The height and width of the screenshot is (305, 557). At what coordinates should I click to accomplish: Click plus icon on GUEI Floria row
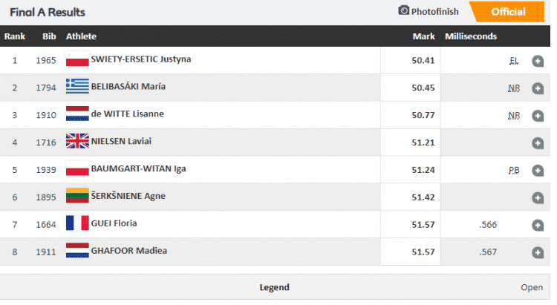(538, 226)
